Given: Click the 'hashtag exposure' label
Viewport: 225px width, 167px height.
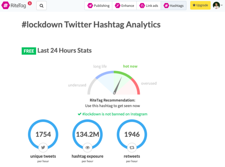Looking at the screenshot, I should (x=87, y=156).
